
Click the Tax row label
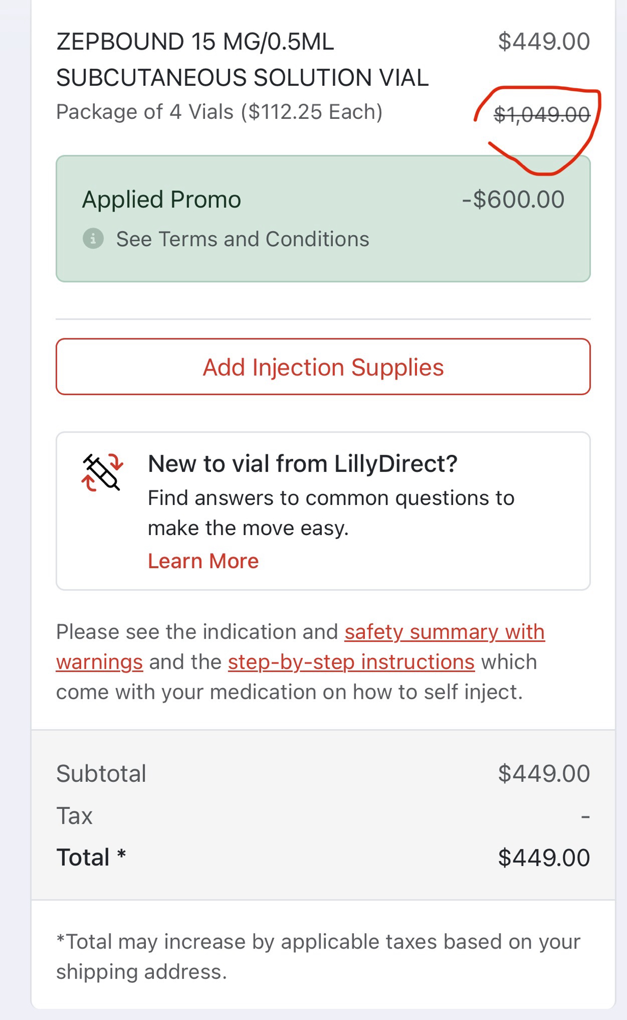[x=74, y=816]
